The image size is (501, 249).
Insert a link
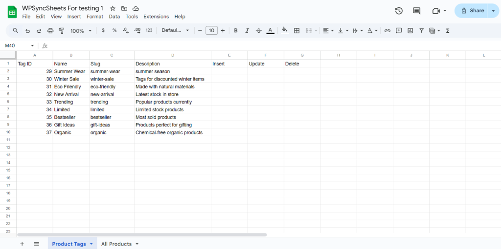tap(387, 31)
